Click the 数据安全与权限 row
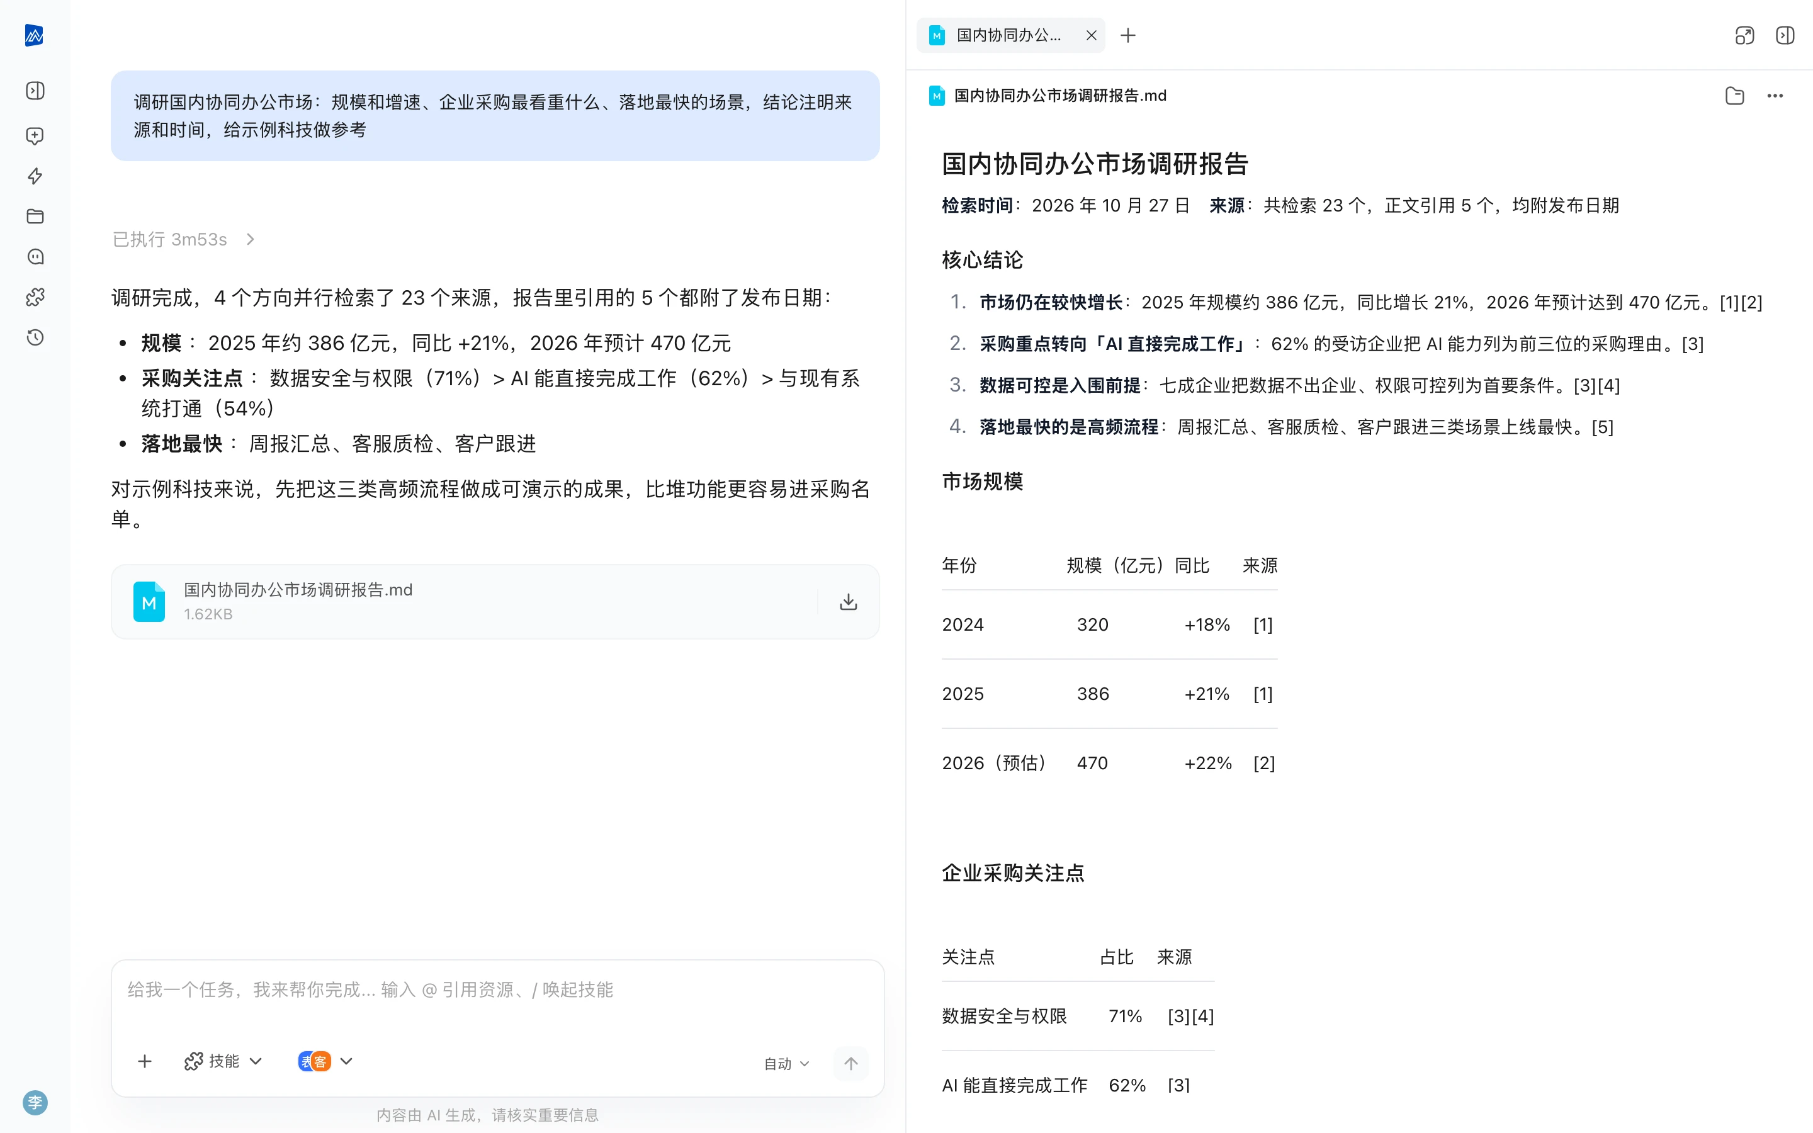 [1077, 1016]
